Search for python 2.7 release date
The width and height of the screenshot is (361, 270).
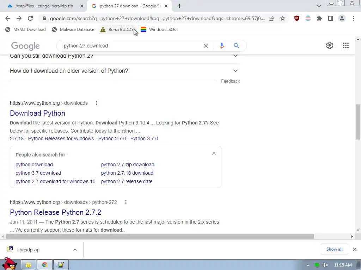pyautogui.click(x=127, y=182)
